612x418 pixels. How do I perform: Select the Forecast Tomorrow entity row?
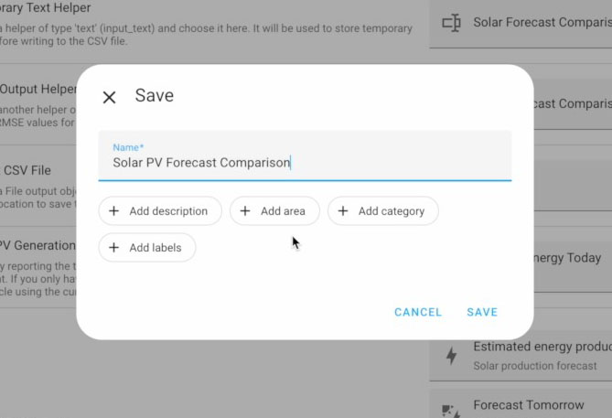(x=521, y=404)
